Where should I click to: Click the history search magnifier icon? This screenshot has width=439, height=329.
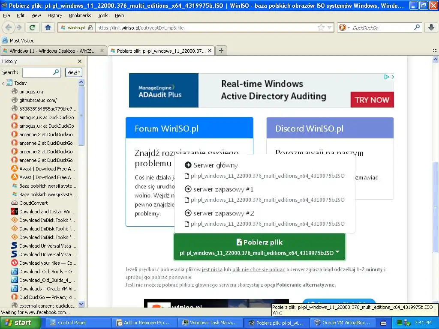[56, 72]
